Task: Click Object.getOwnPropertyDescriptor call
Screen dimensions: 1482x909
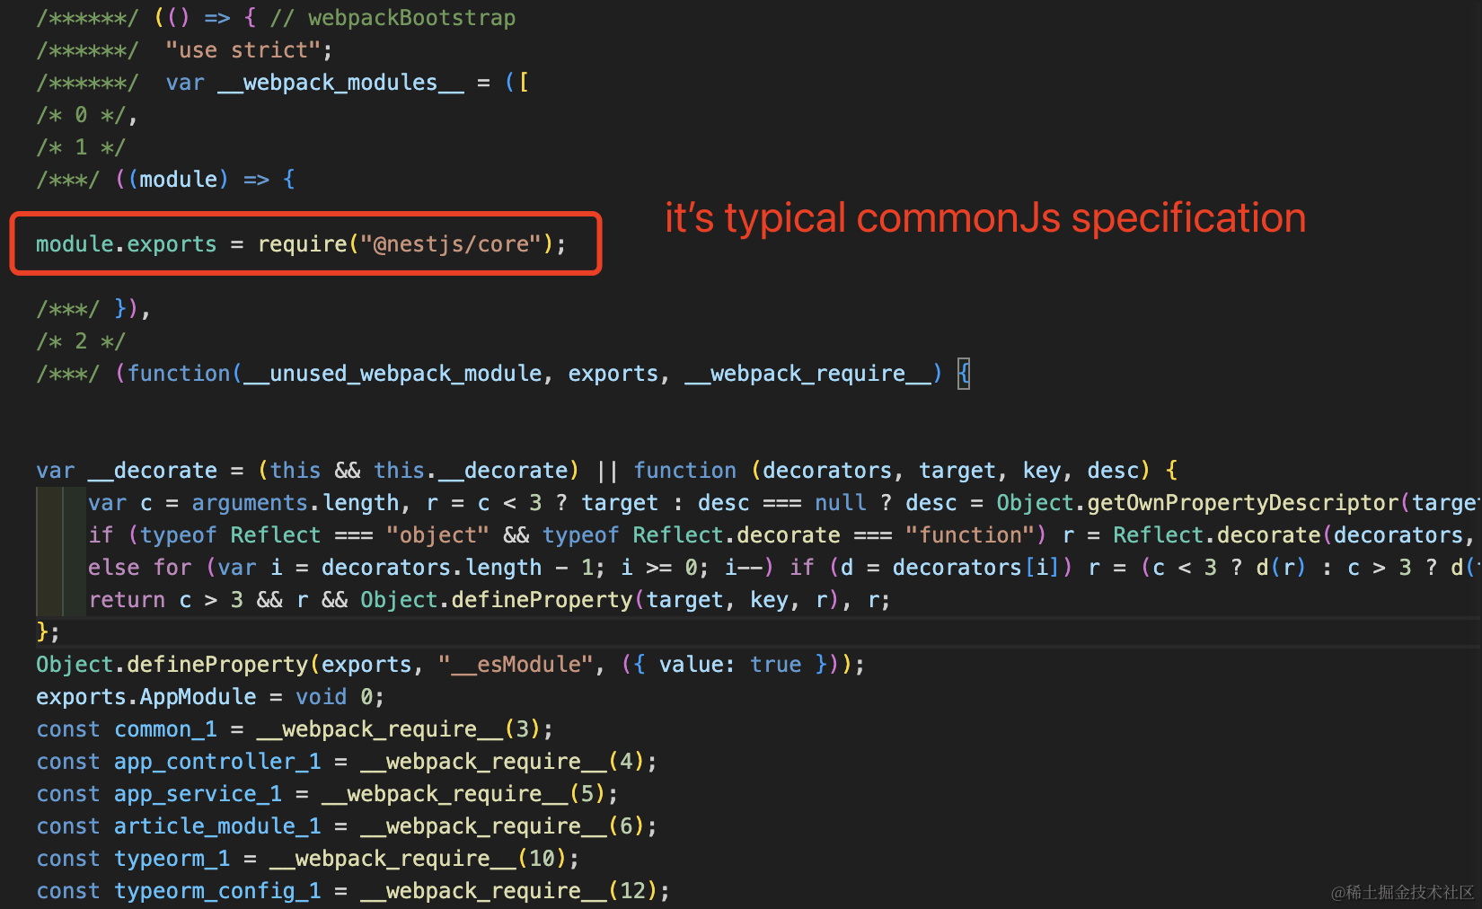Action: pos(1197,503)
